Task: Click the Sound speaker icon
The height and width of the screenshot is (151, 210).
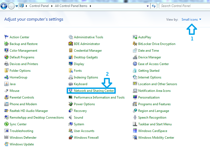Action: coord(70,117)
